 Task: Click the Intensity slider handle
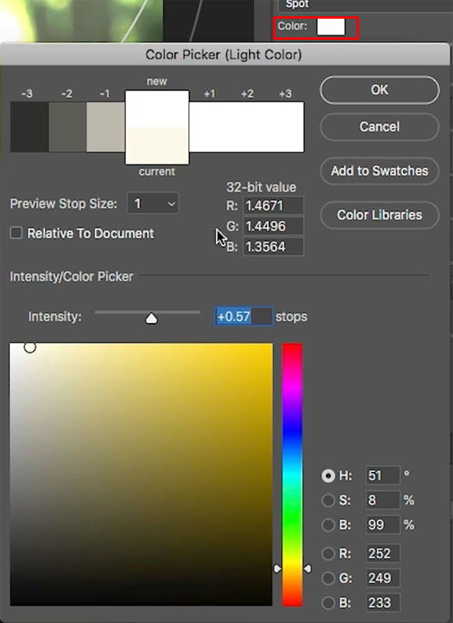tap(151, 319)
